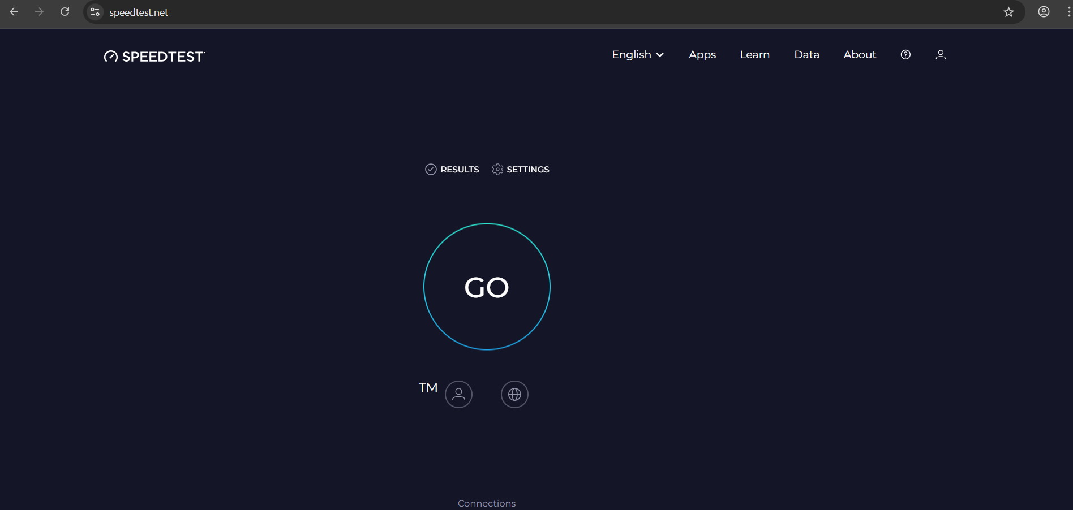Click the Speedtest logo to go home
Viewport: 1073px width, 510px height.
pyautogui.click(x=154, y=57)
